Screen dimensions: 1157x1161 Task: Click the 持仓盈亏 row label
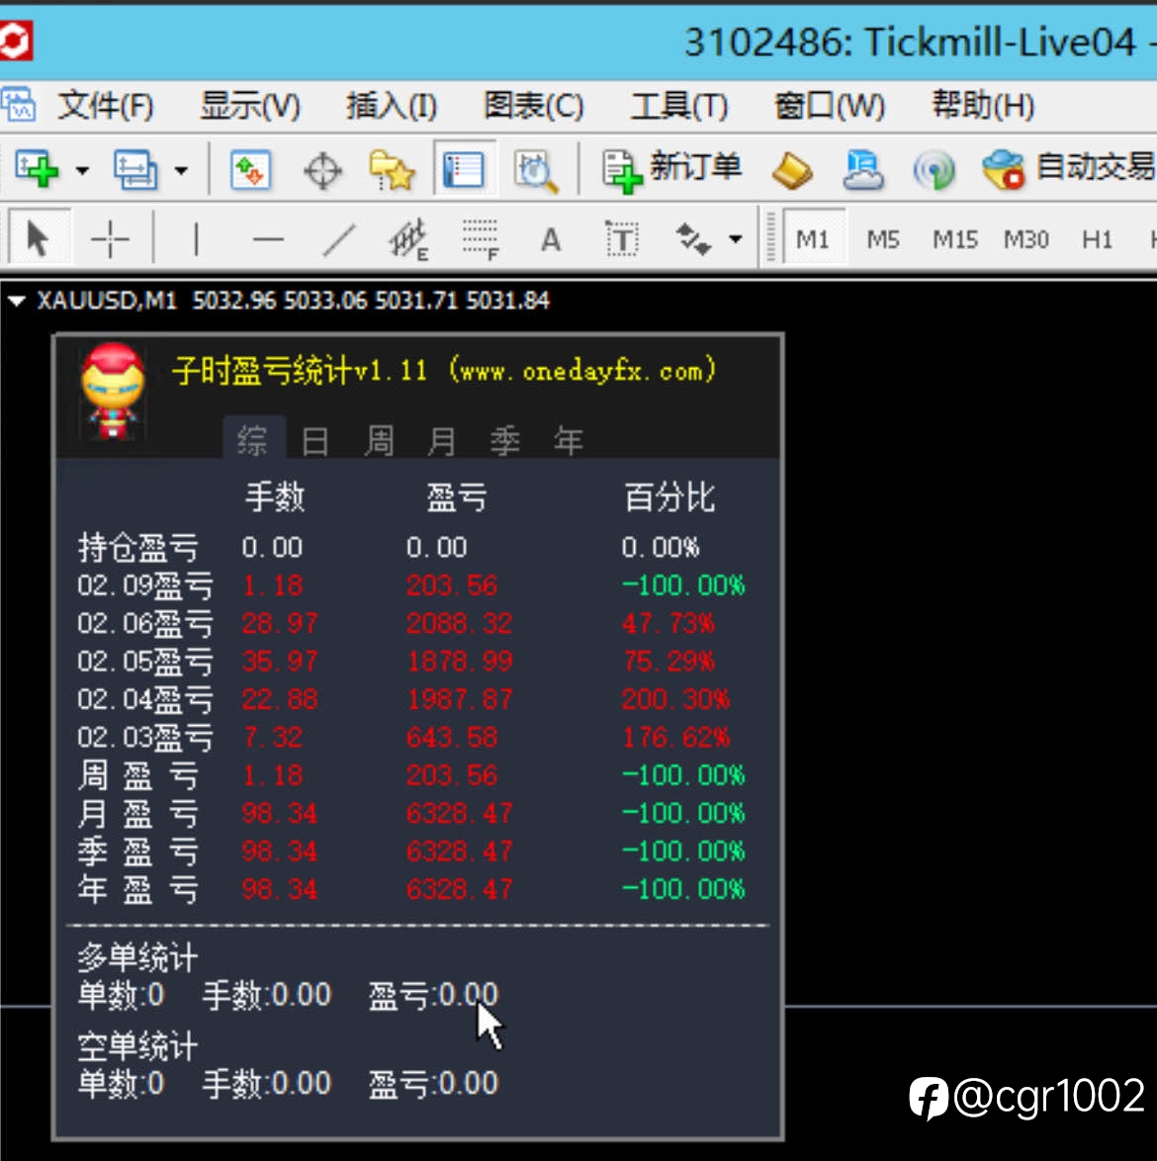point(137,548)
